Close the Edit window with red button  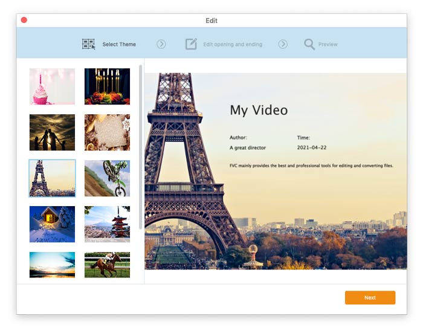[24, 20]
